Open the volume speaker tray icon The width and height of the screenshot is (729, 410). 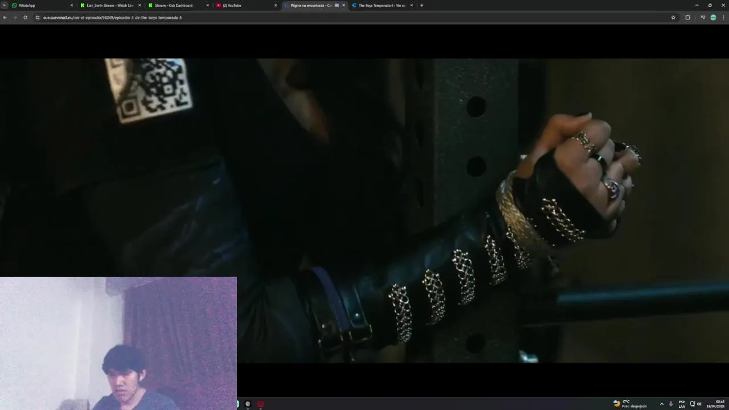click(699, 404)
